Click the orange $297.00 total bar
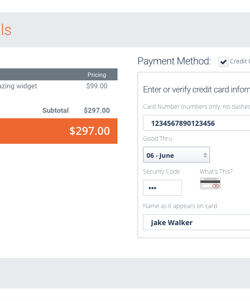The height and width of the screenshot is (301, 250). click(58, 131)
